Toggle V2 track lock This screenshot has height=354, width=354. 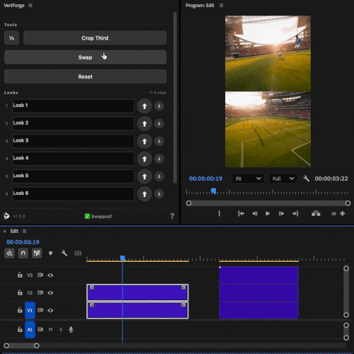click(20, 292)
